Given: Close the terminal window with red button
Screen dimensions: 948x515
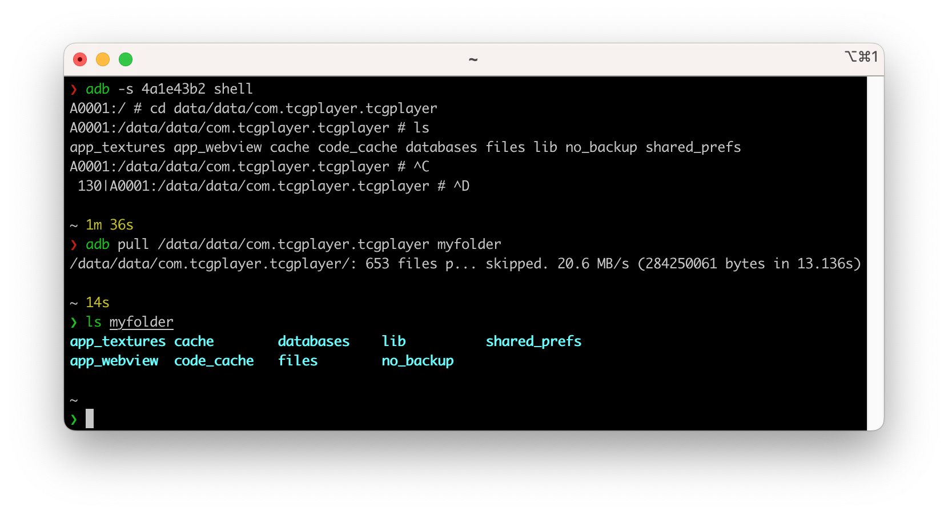Looking at the screenshot, I should pyautogui.click(x=80, y=59).
